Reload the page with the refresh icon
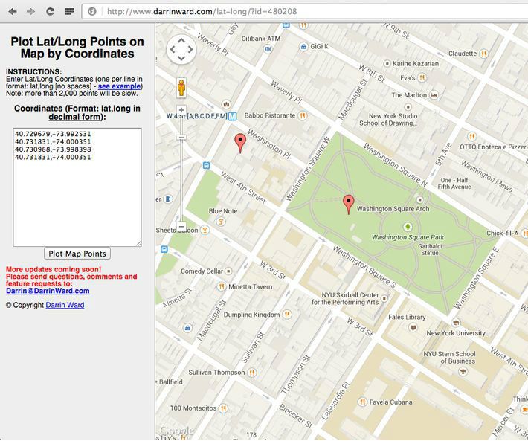Image resolution: width=528 pixels, height=441 pixels. 50,11
